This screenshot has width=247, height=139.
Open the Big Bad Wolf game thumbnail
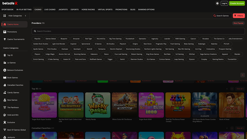point(71,105)
